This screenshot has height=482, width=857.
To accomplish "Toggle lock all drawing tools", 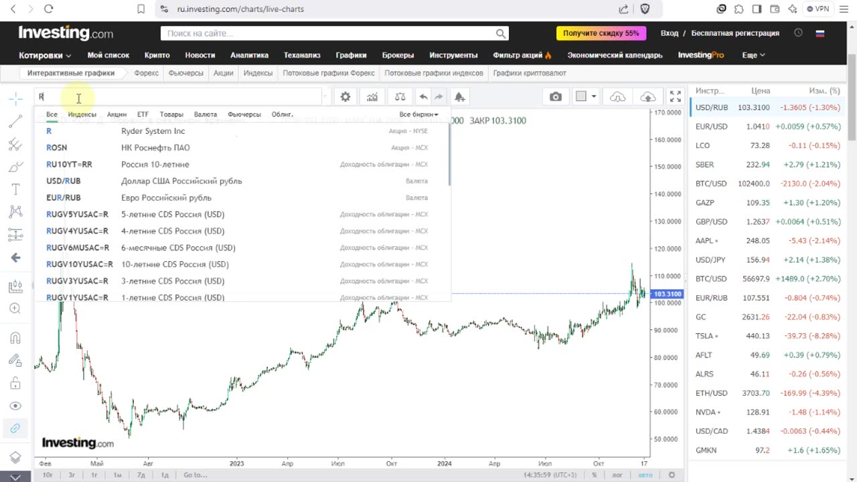I will pyautogui.click(x=15, y=383).
